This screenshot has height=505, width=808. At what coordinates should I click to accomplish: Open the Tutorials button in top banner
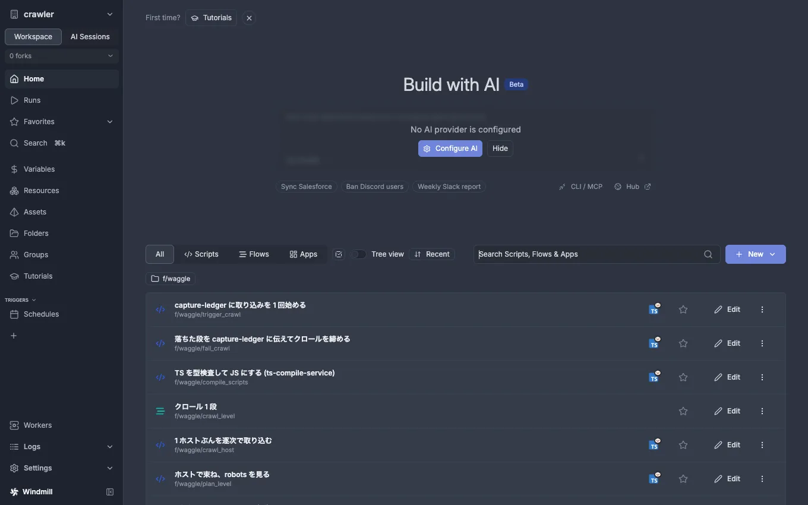pos(211,18)
